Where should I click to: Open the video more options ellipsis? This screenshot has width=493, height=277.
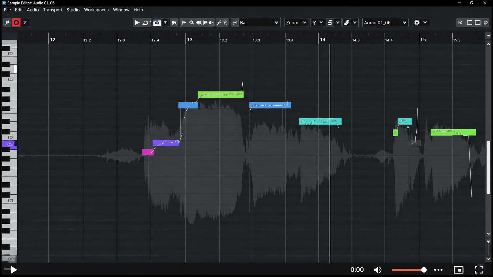point(438,270)
